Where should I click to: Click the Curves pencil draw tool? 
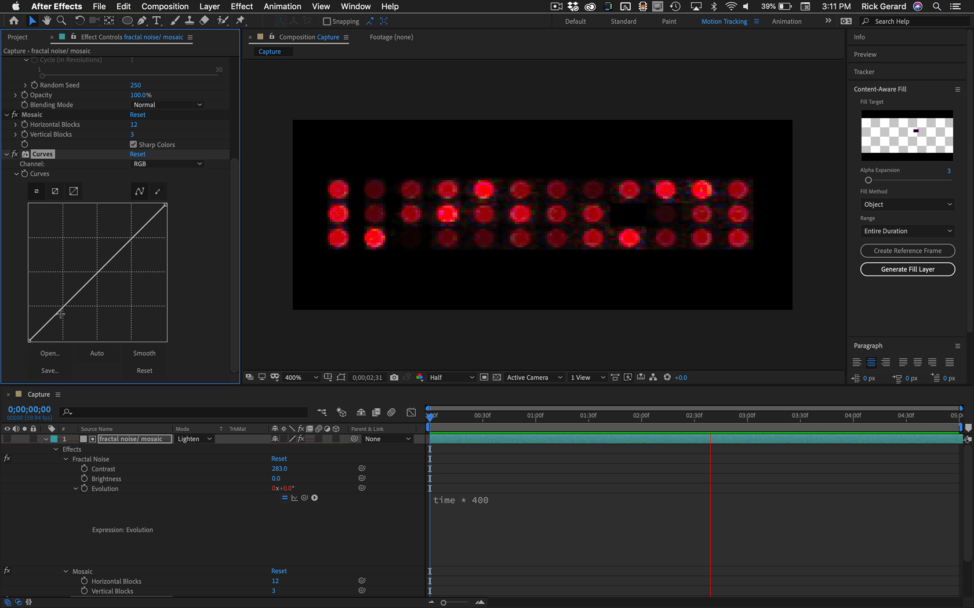tap(158, 191)
